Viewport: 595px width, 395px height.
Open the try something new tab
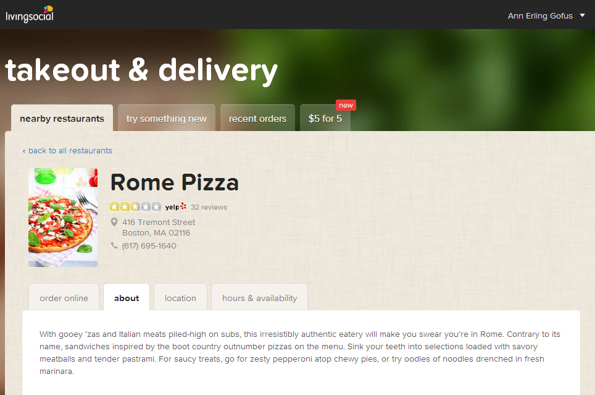click(166, 118)
